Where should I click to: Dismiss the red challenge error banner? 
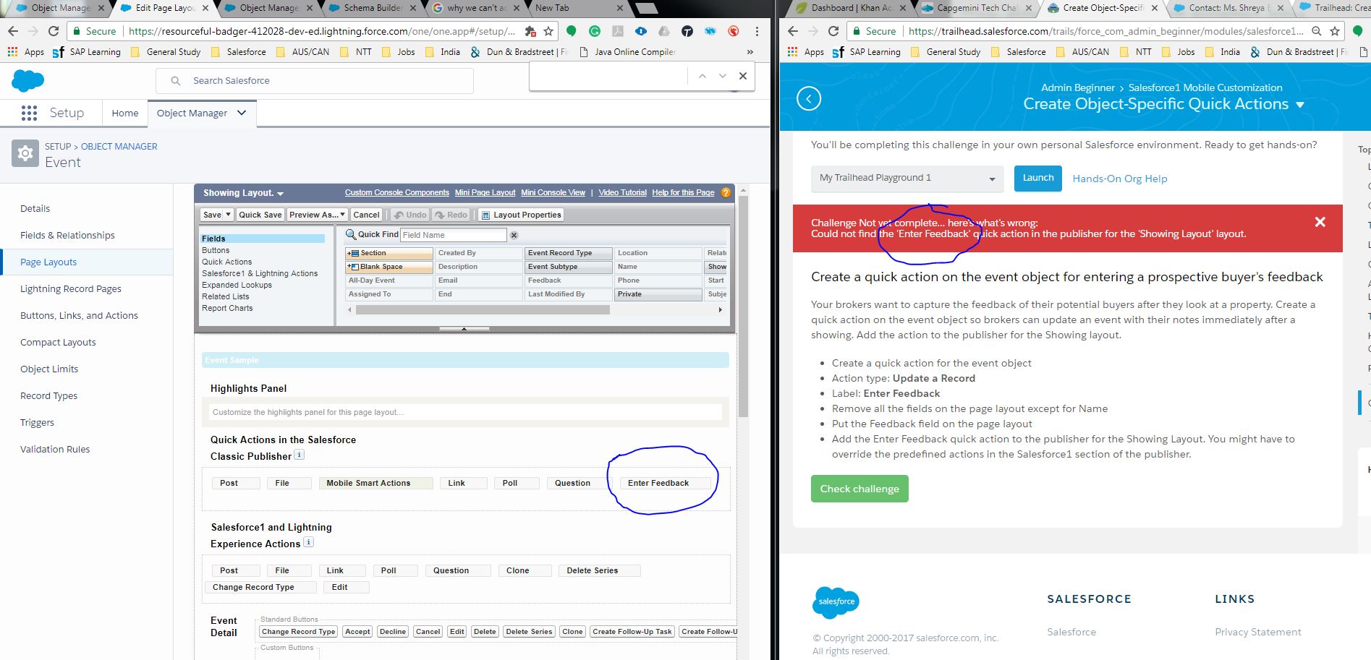click(x=1320, y=222)
